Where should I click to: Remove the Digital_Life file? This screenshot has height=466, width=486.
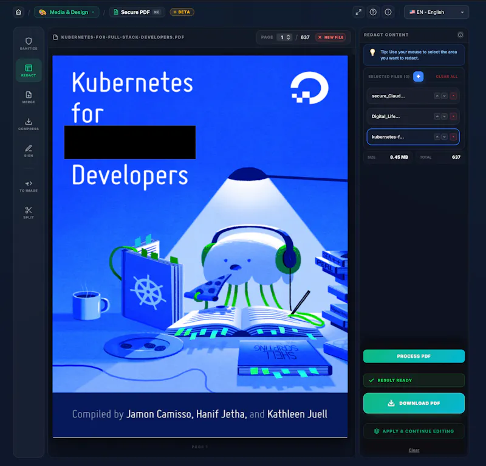coord(453,116)
